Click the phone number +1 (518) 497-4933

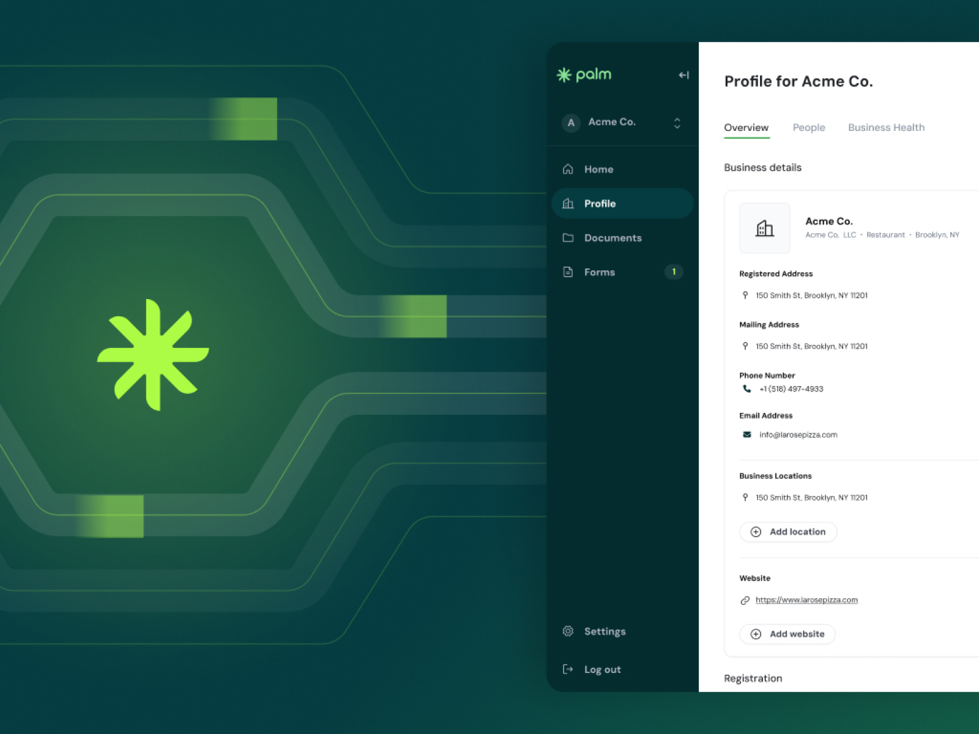(791, 389)
